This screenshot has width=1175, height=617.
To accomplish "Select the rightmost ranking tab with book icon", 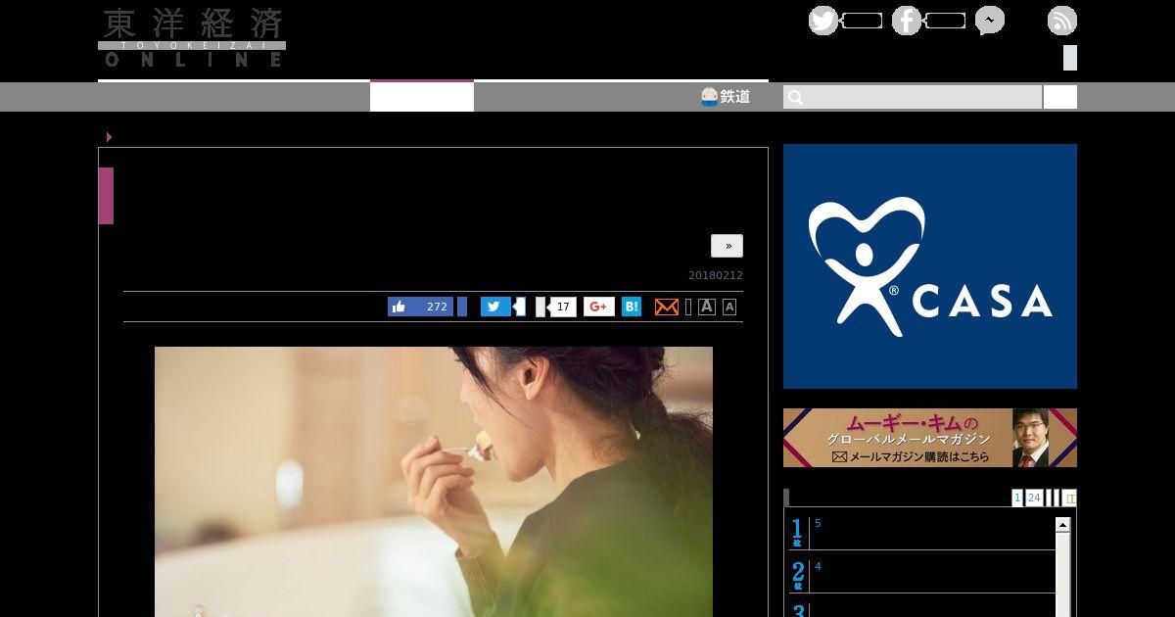I will click(x=1069, y=498).
